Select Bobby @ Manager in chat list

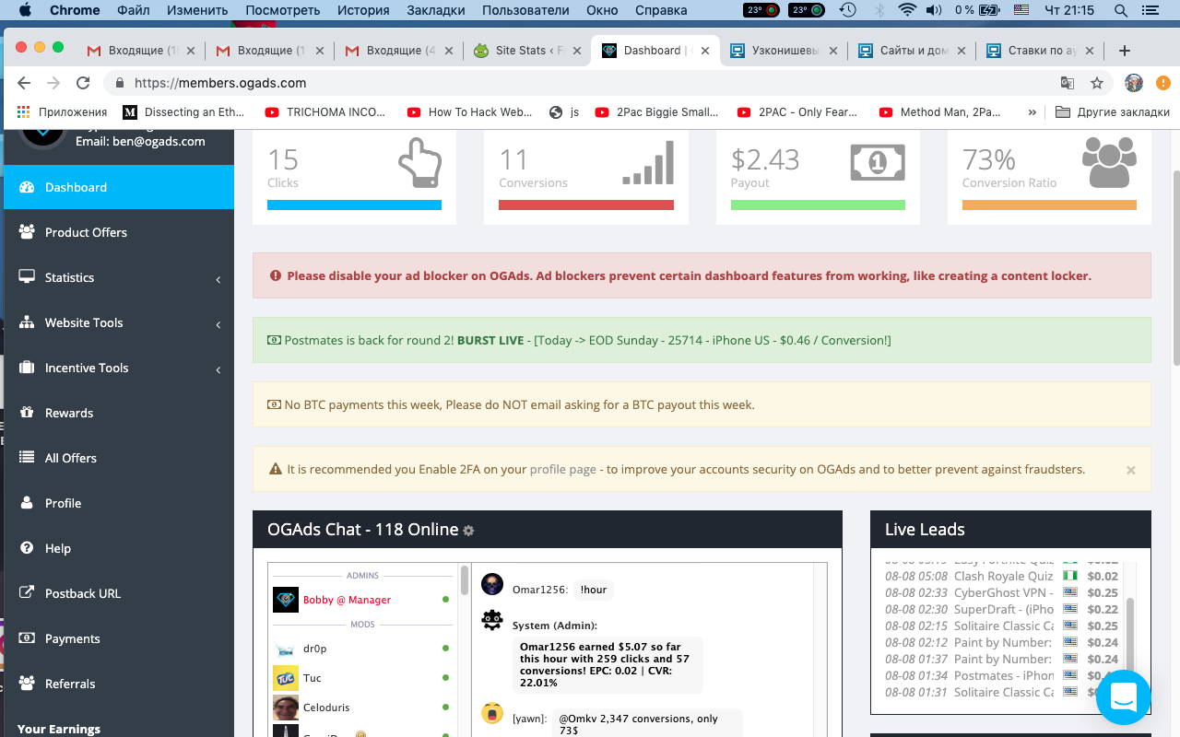(x=347, y=600)
